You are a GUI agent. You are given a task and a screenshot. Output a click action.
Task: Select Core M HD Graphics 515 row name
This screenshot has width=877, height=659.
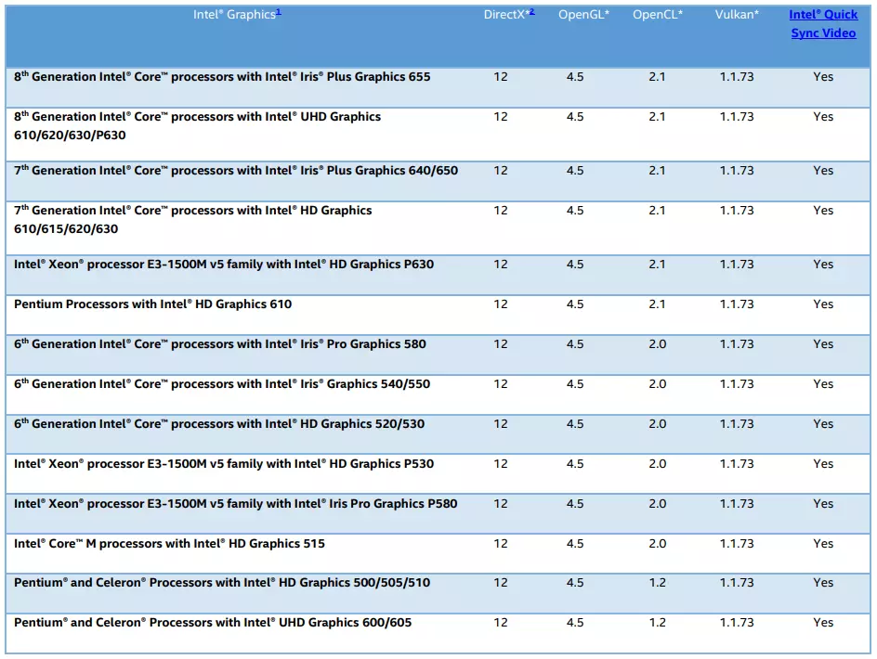169,543
